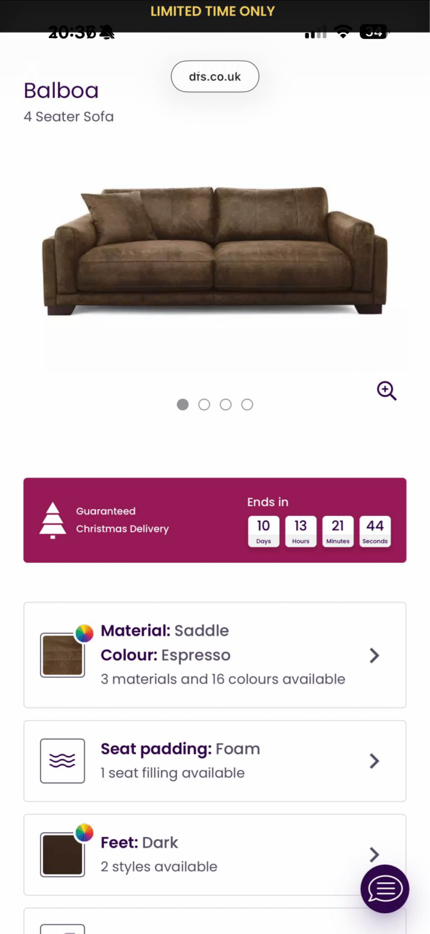This screenshot has height=934, width=430.
Task: Open the dfs.co.uk site pill
Action: [215, 76]
